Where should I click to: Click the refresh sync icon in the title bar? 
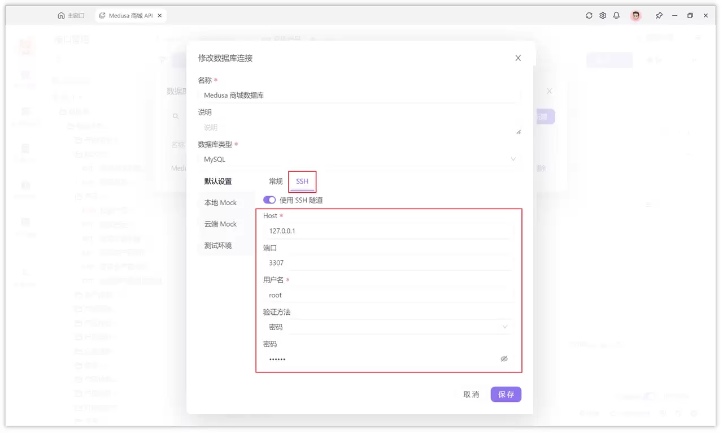tap(589, 16)
